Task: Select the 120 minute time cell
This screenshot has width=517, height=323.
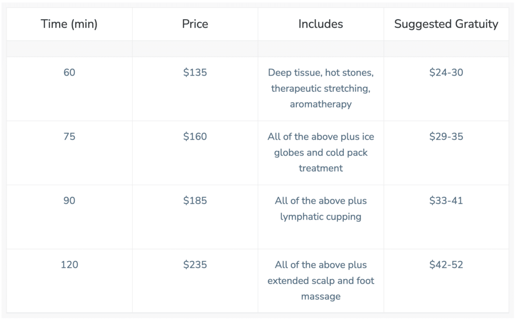Action: click(x=69, y=264)
